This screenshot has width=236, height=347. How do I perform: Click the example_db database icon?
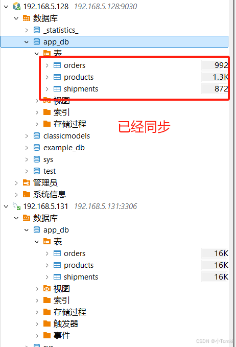pos(37,147)
